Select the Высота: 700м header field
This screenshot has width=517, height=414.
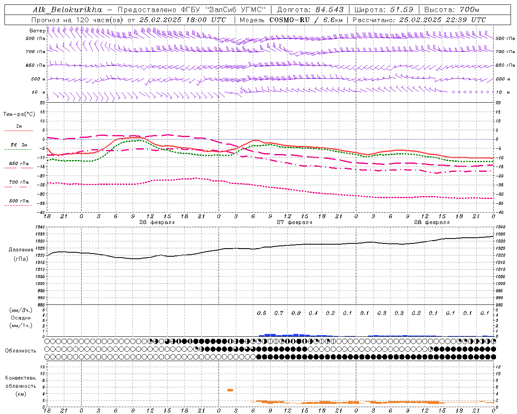click(451, 10)
